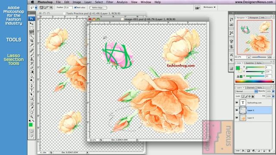Click the foreground color swatch in toolbox

pyautogui.click(x=31, y=125)
